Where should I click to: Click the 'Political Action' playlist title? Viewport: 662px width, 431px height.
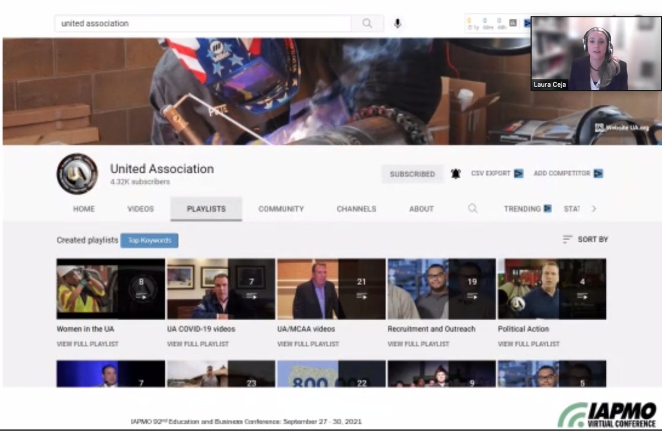(x=525, y=329)
